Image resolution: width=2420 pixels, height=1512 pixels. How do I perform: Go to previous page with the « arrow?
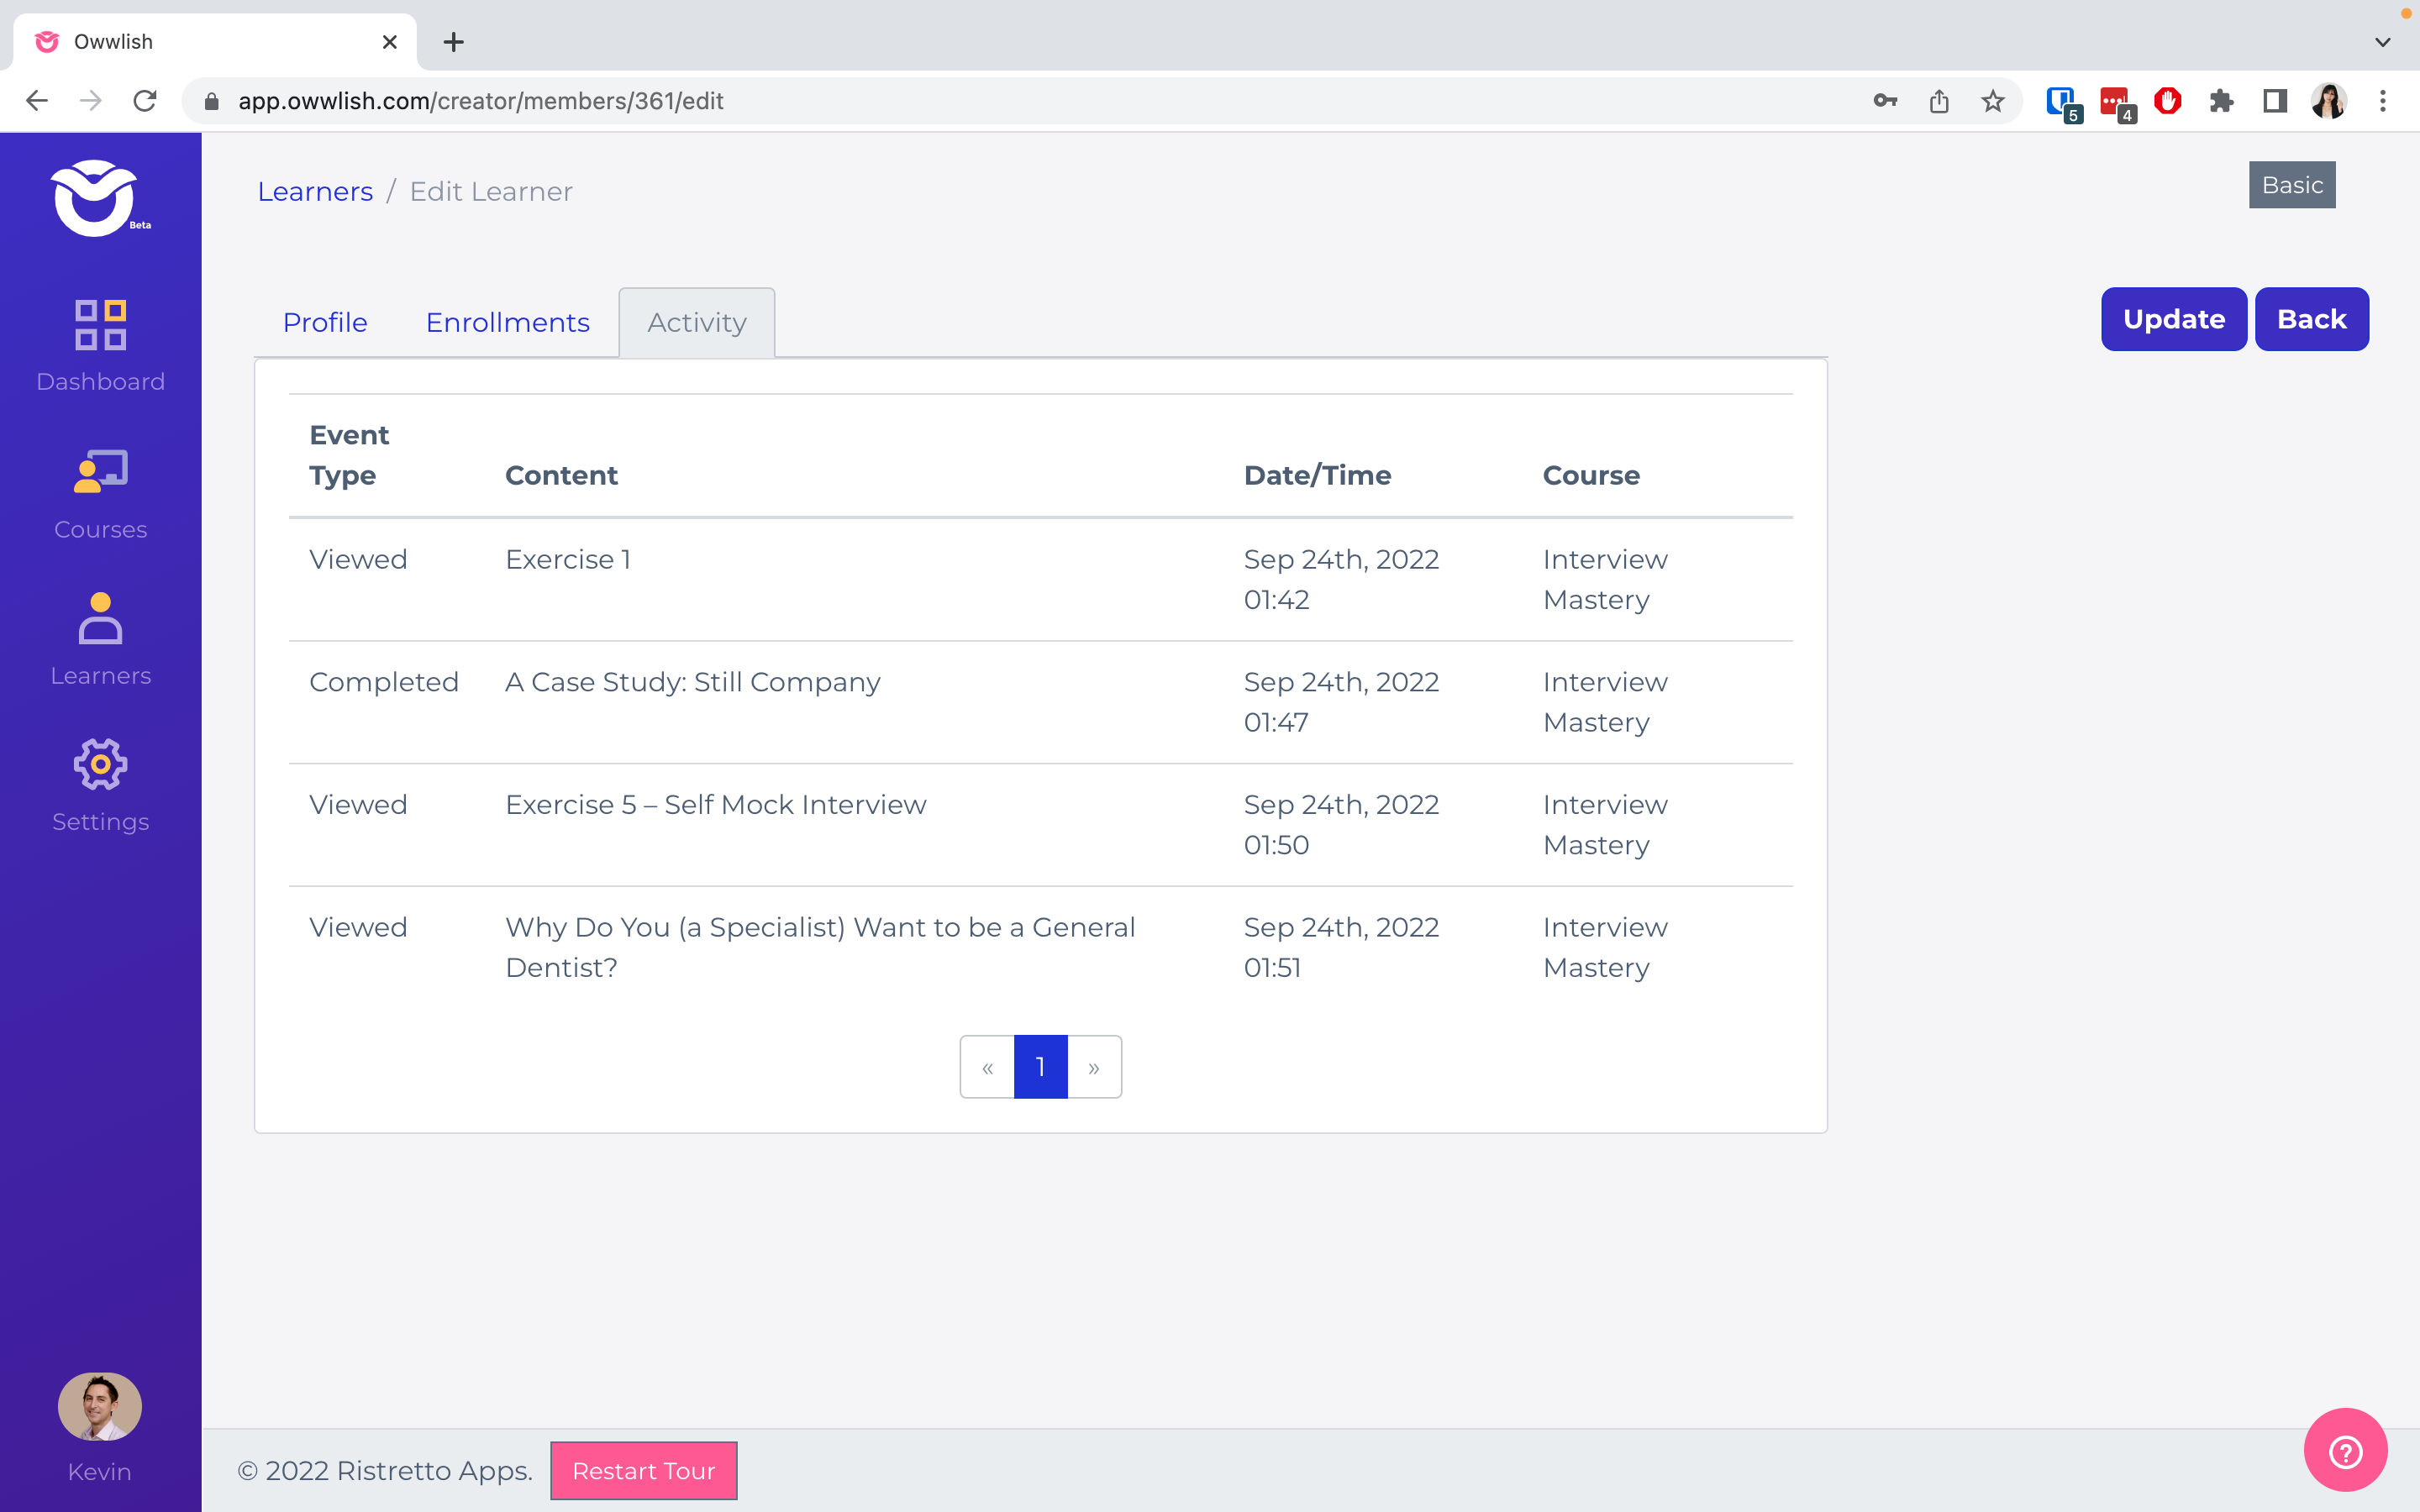[987, 1066]
